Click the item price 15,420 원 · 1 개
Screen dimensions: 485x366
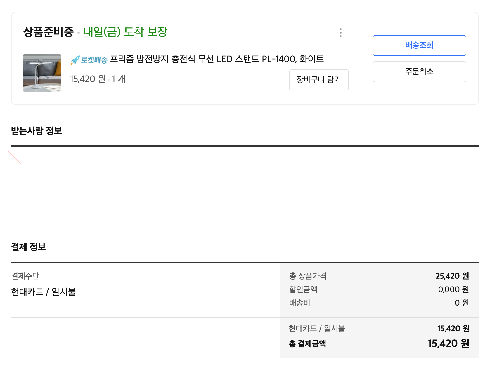pos(98,79)
